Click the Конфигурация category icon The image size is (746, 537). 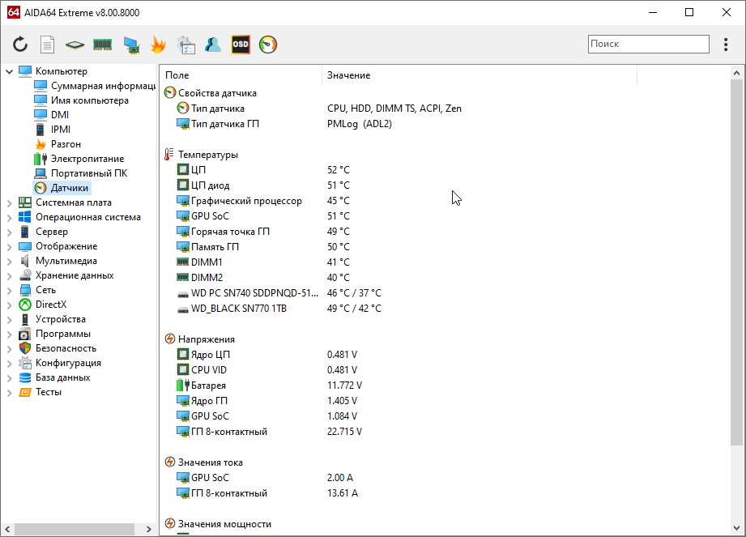coord(25,364)
